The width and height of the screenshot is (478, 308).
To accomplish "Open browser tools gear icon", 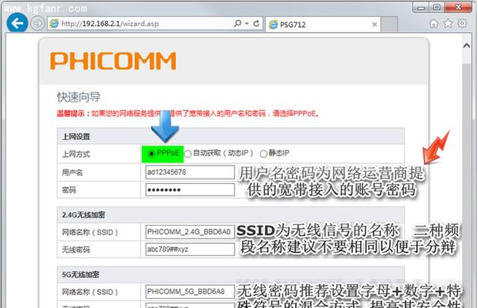I will pos(462,23).
